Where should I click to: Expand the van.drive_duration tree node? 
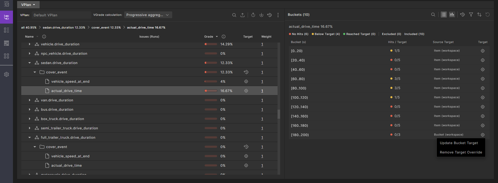coord(30,100)
